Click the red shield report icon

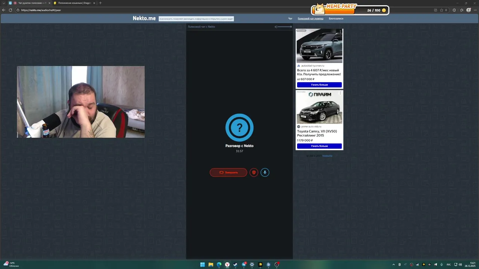coord(254,172)
